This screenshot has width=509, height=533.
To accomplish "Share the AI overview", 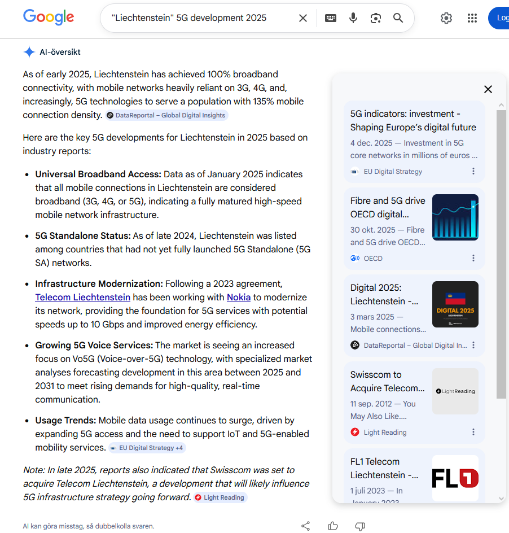I will 305,526.
